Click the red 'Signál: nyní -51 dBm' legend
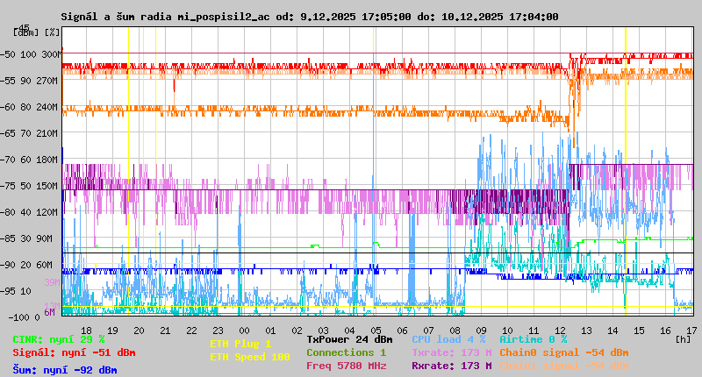This screenshot has width=702, height=377. click(x=74, y=352)
